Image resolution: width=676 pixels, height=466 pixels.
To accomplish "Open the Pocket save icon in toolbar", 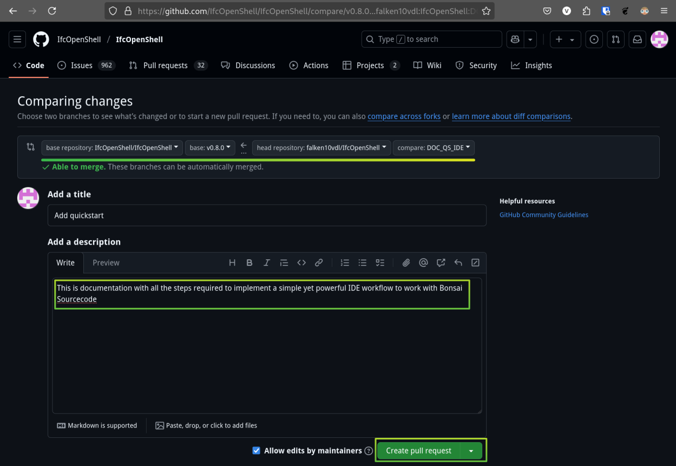I will coord(547,11).
